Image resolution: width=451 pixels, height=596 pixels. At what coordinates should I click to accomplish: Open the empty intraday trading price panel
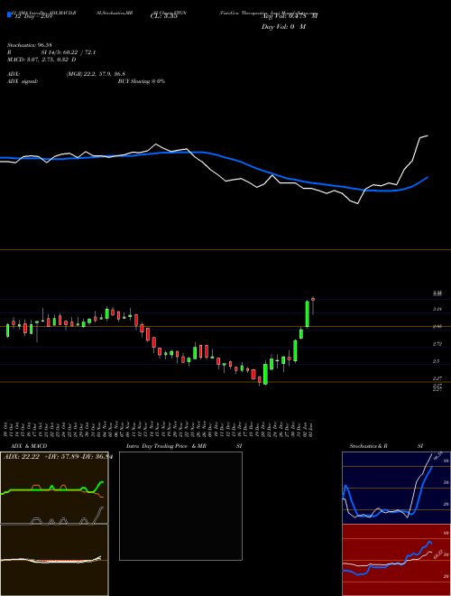coord(180,506)
